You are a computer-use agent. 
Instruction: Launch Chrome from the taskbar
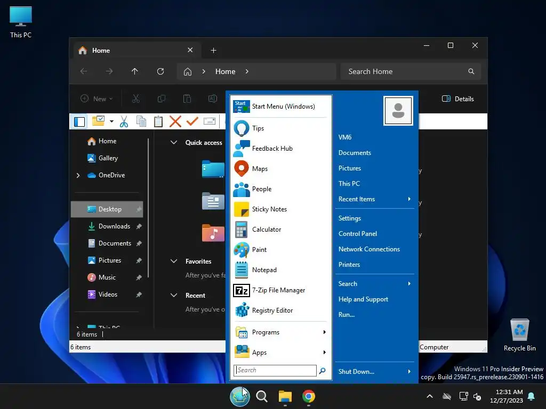(x=309, y=396)
